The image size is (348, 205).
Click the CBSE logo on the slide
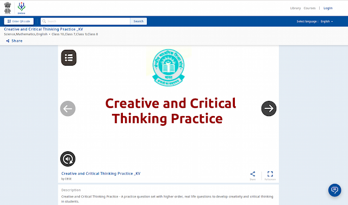click(x=169, y=68)
